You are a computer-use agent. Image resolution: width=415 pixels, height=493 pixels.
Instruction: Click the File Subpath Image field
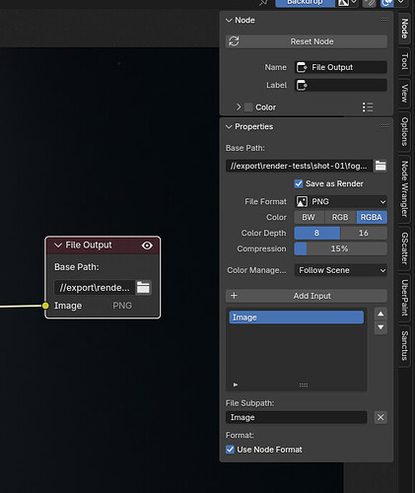[x=296, y=417]
